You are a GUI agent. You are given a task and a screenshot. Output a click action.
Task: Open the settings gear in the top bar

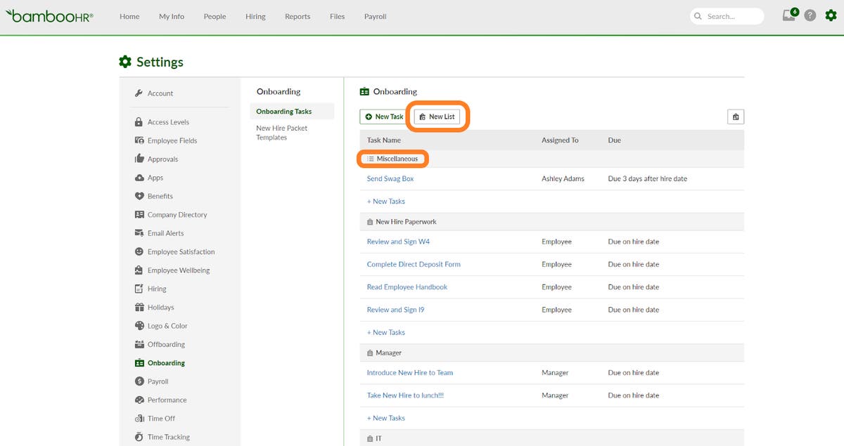coord(831,15)
